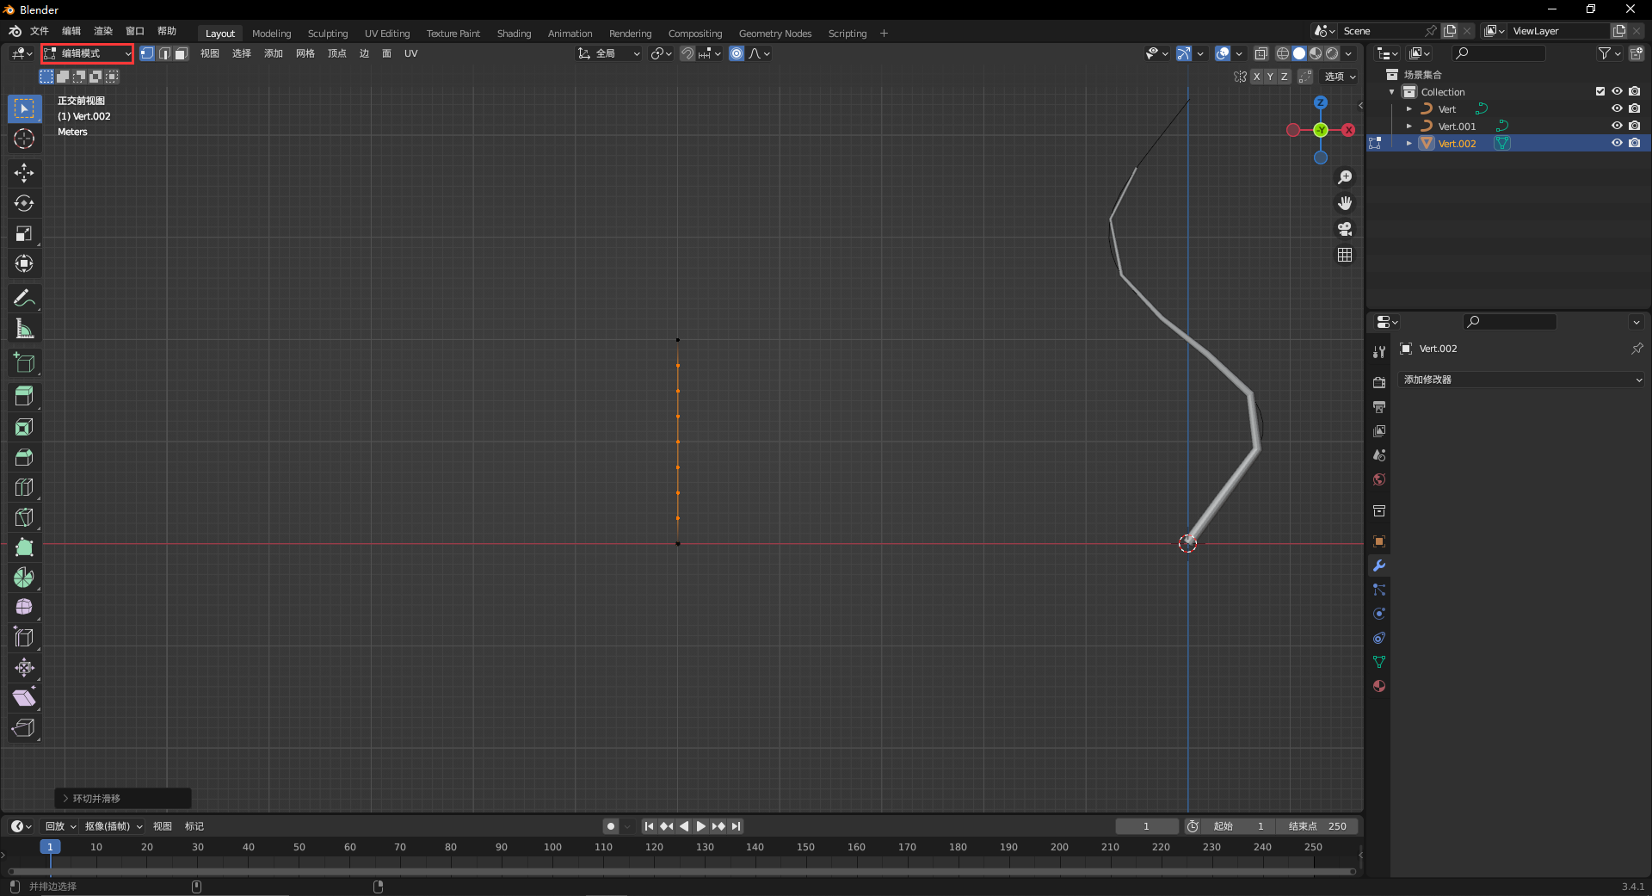Hide Vert.001 in viewport
This screenshot has width=1652, height=896.
pos(1617,126)
